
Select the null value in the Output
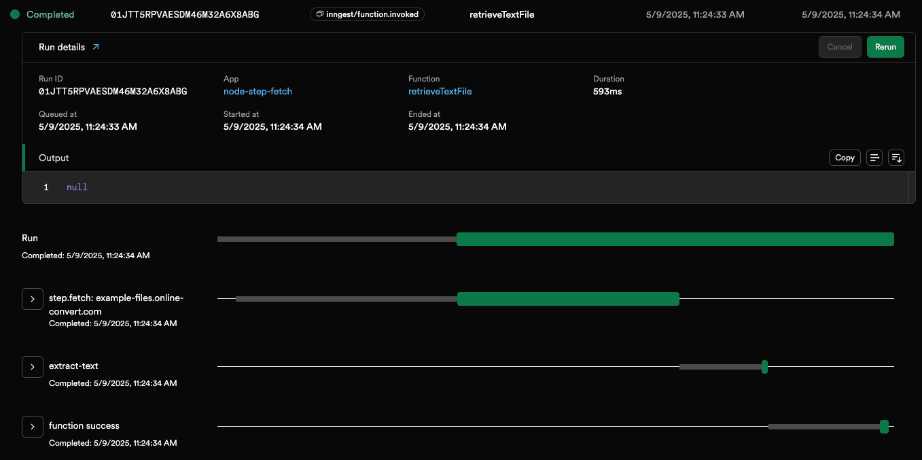pyautogui.click(x=77, y=187)
